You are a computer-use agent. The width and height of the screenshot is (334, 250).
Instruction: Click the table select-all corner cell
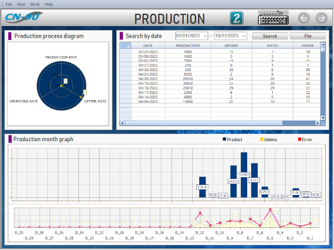pos(125,46)
